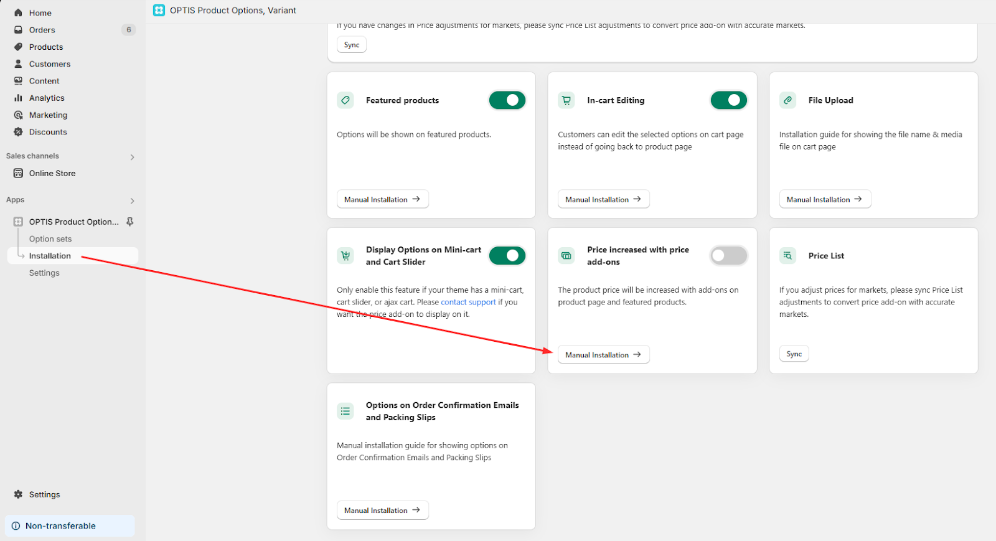Image resolution: width=996 pixels, height=541 pixels.
Task: Click the OPTIS Product Options, Variant title
Action: click(x=233, y=11)
